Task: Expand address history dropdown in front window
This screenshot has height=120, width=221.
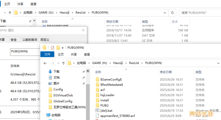Action: coord(218,63)
